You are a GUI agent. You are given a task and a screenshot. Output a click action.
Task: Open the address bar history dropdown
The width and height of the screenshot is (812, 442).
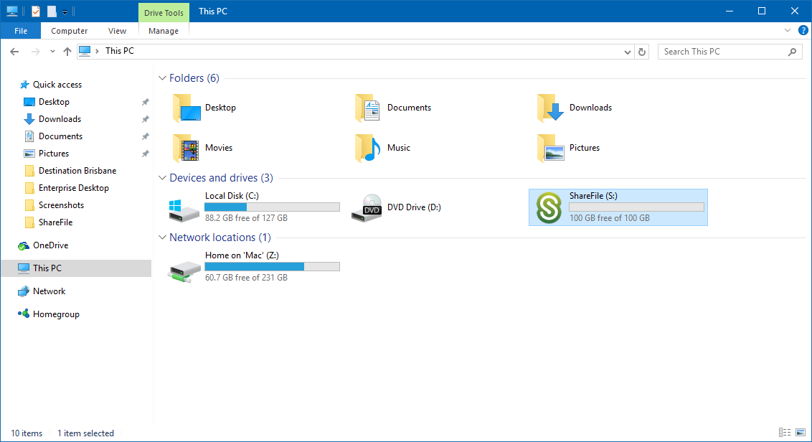point(627,51)
